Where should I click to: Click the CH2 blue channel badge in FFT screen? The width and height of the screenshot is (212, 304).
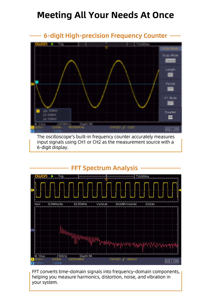(x=32, y=263)
